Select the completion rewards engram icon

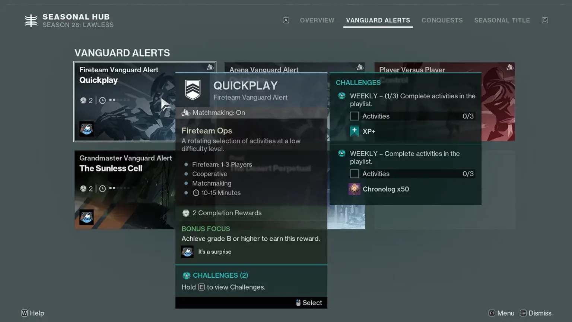click(x=186, y=213)
